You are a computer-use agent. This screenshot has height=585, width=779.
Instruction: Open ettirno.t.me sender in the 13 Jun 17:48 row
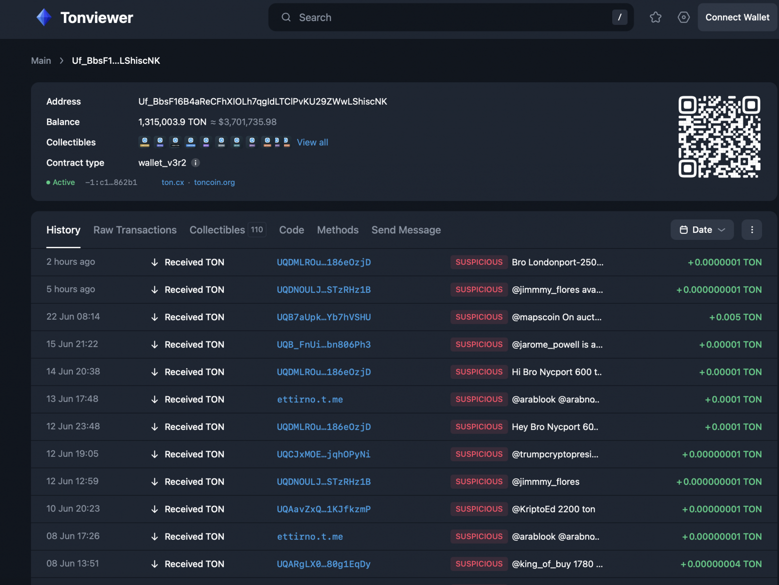pyautogui.click(x=310, y=399)
